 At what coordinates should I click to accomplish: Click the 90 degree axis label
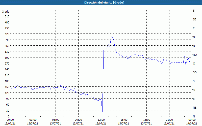(x=8, y=99)
